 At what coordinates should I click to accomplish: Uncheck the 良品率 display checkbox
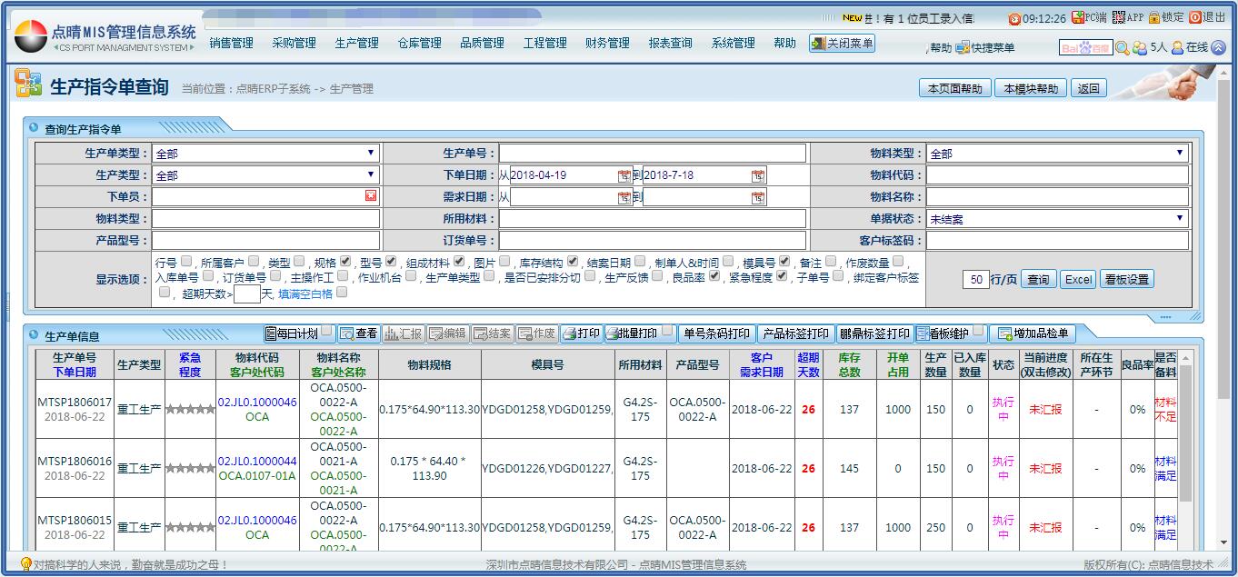click(x=714, y=276)
